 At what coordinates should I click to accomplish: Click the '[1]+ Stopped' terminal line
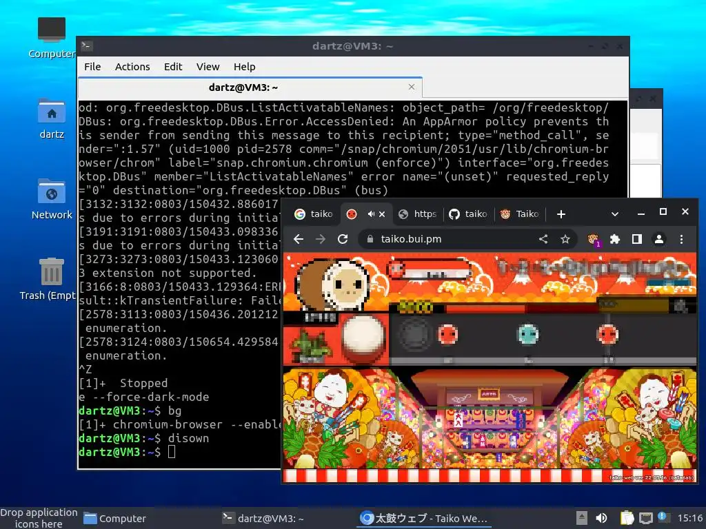pyautogui.click(x=123, y=383)
